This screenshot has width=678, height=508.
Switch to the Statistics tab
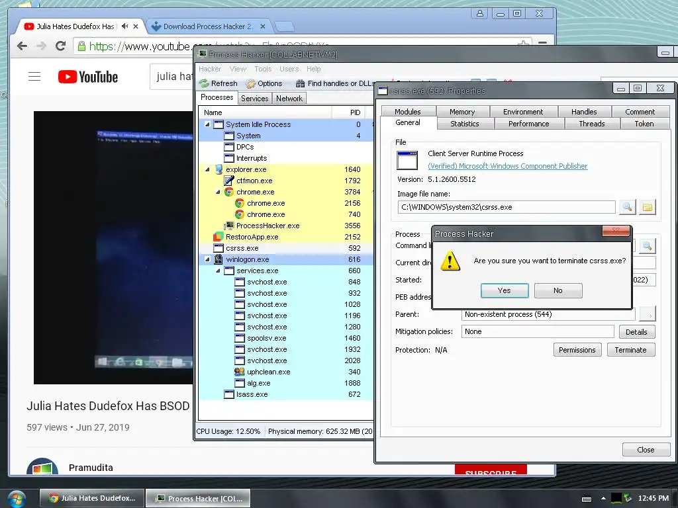[465, 124]
